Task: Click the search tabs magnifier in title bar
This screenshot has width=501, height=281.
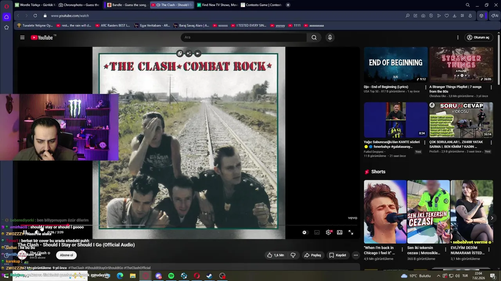Action: (x=468, y=5)
